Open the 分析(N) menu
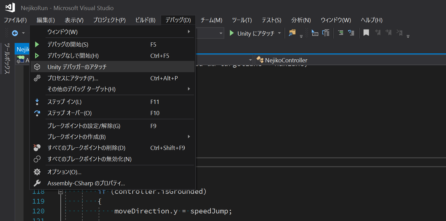Screen dimensions: 446x221 tap(301, 20)
